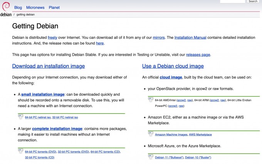Viewport: 262px width, 164px height.
Task: Open the releases page link
Action: click(198, 55)
